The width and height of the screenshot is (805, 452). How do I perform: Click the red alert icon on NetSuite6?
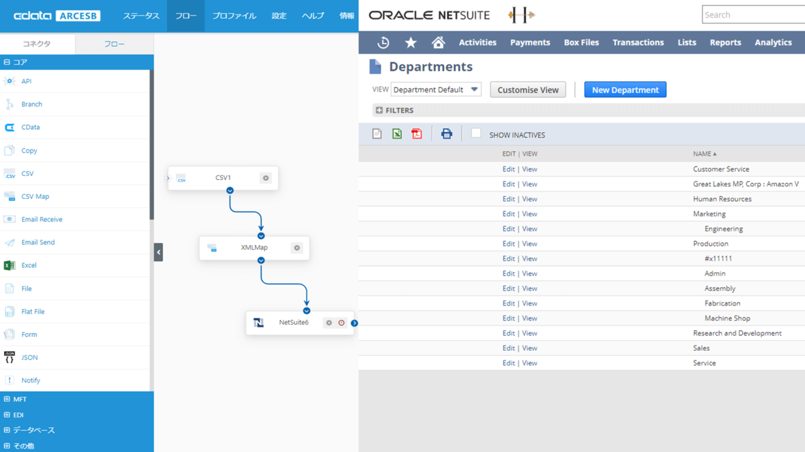tap(341, 323)
